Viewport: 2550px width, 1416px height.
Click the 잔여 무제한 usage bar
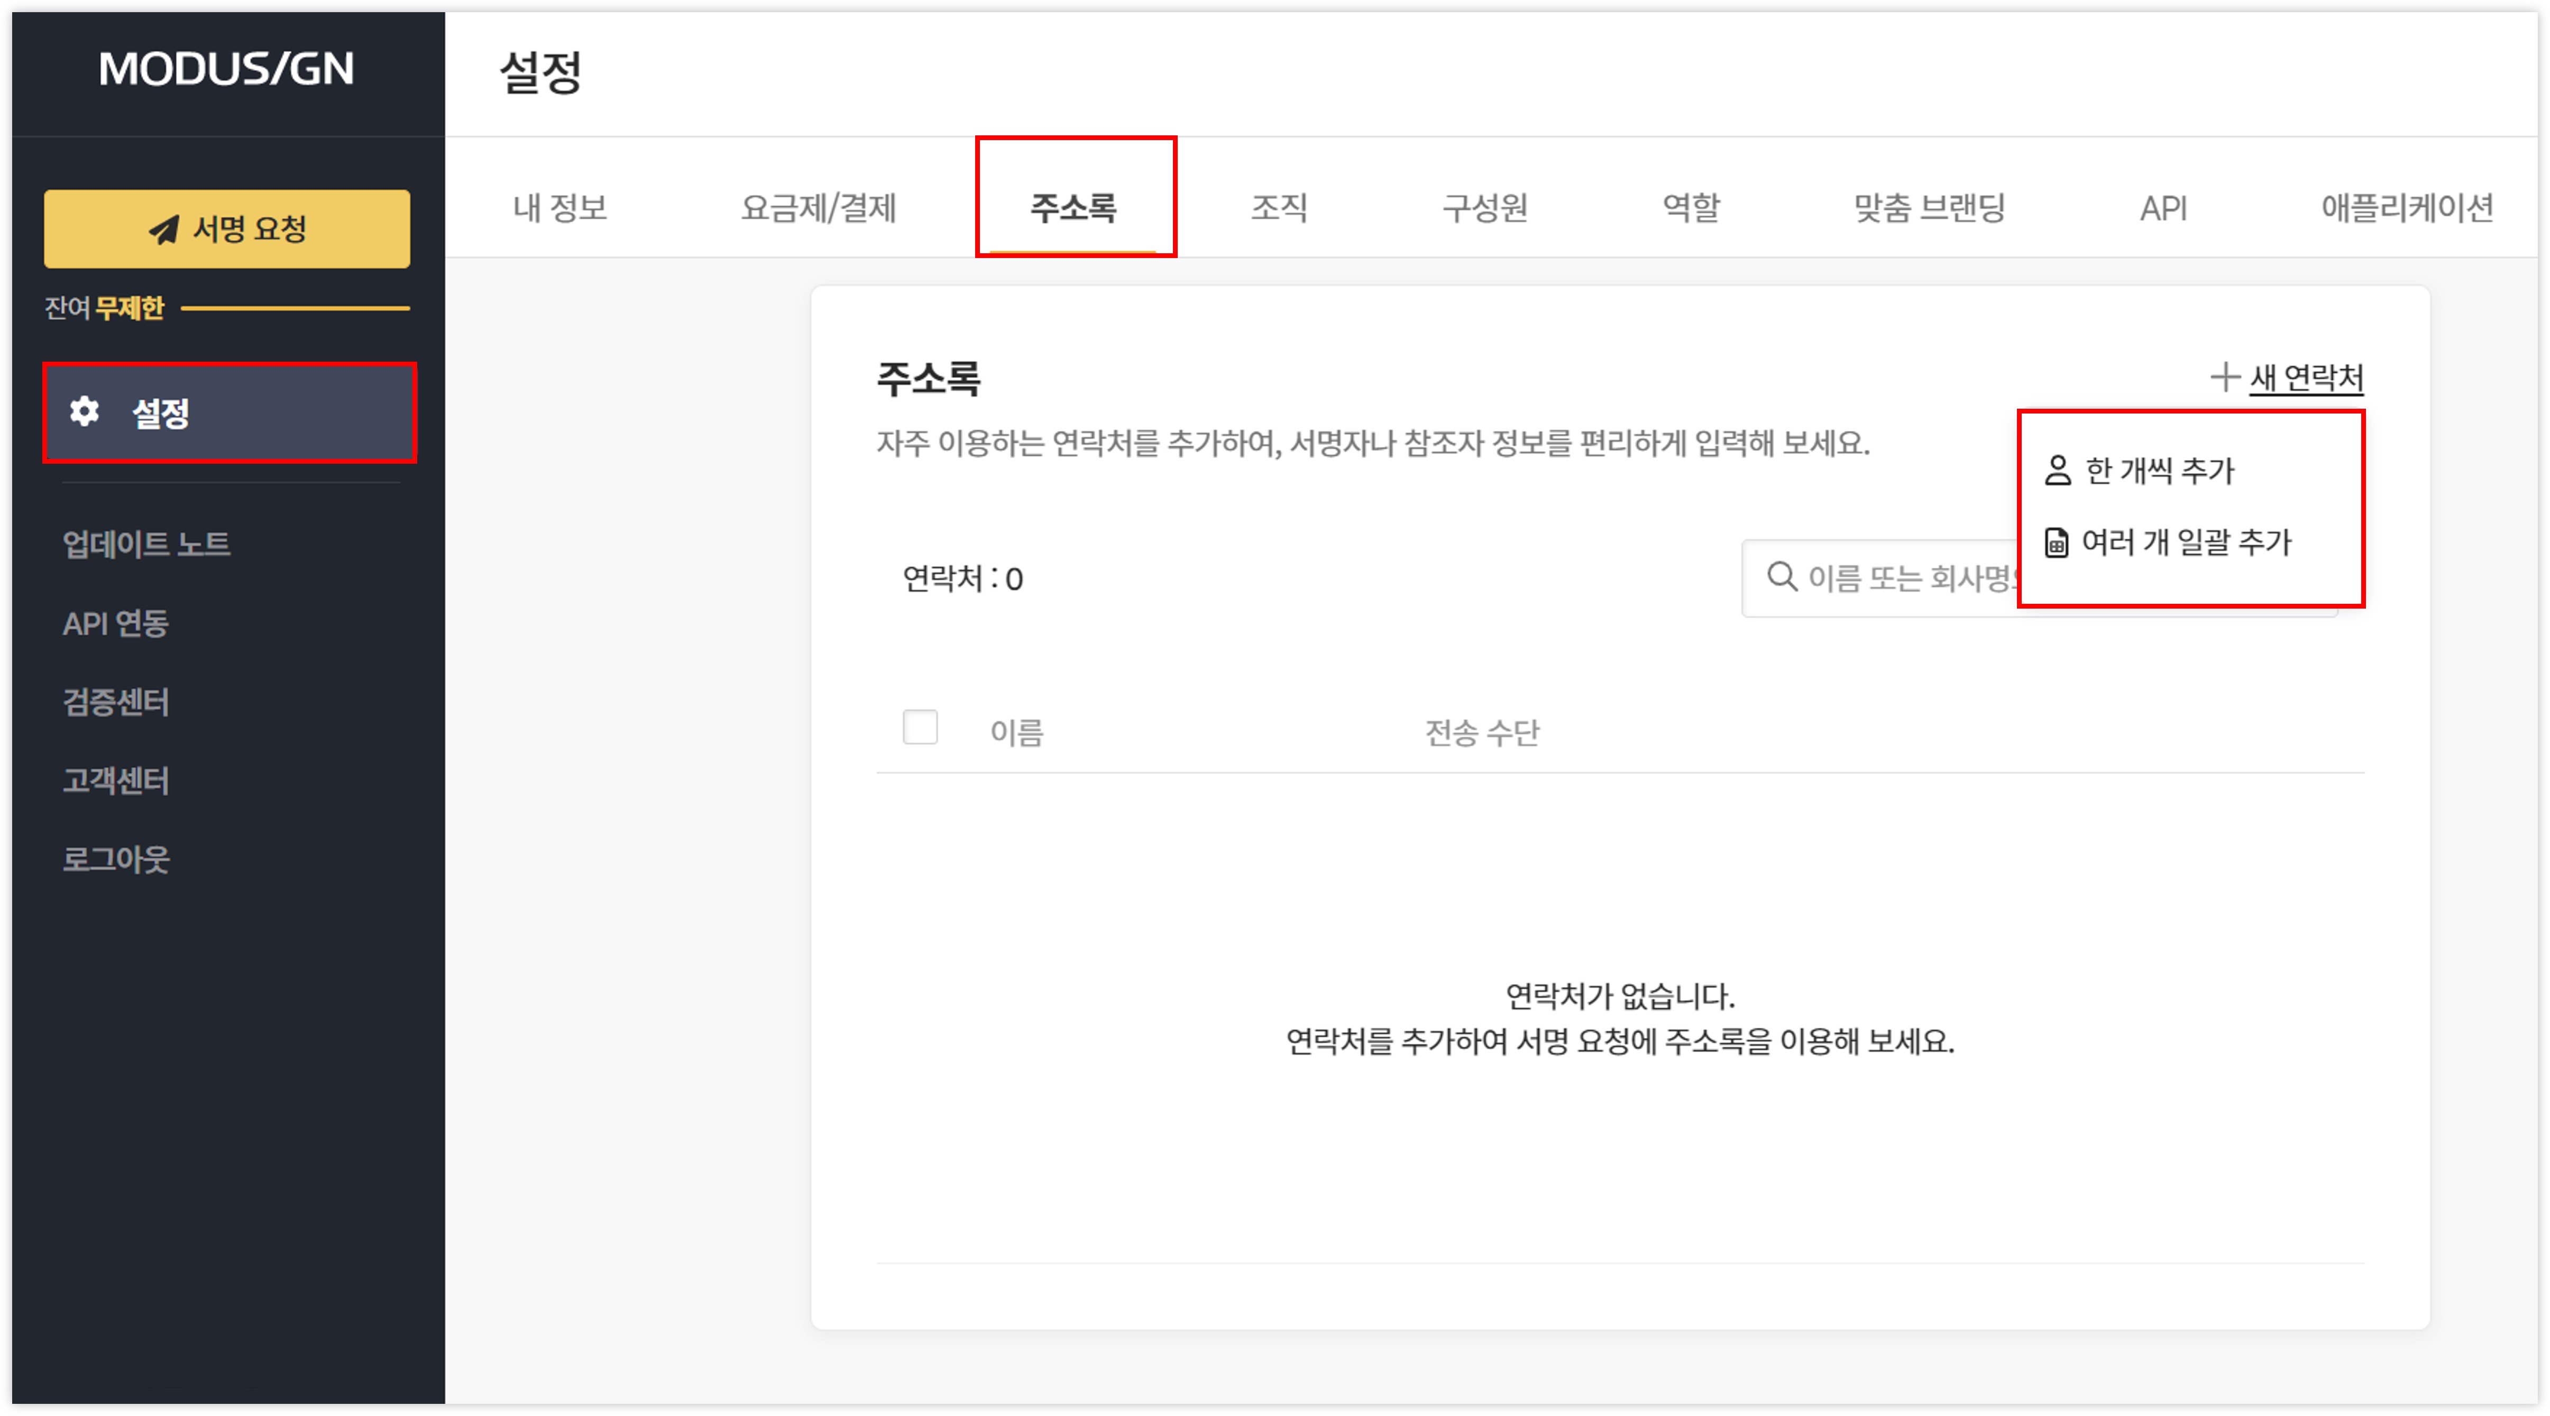click(x=295, y=309)
